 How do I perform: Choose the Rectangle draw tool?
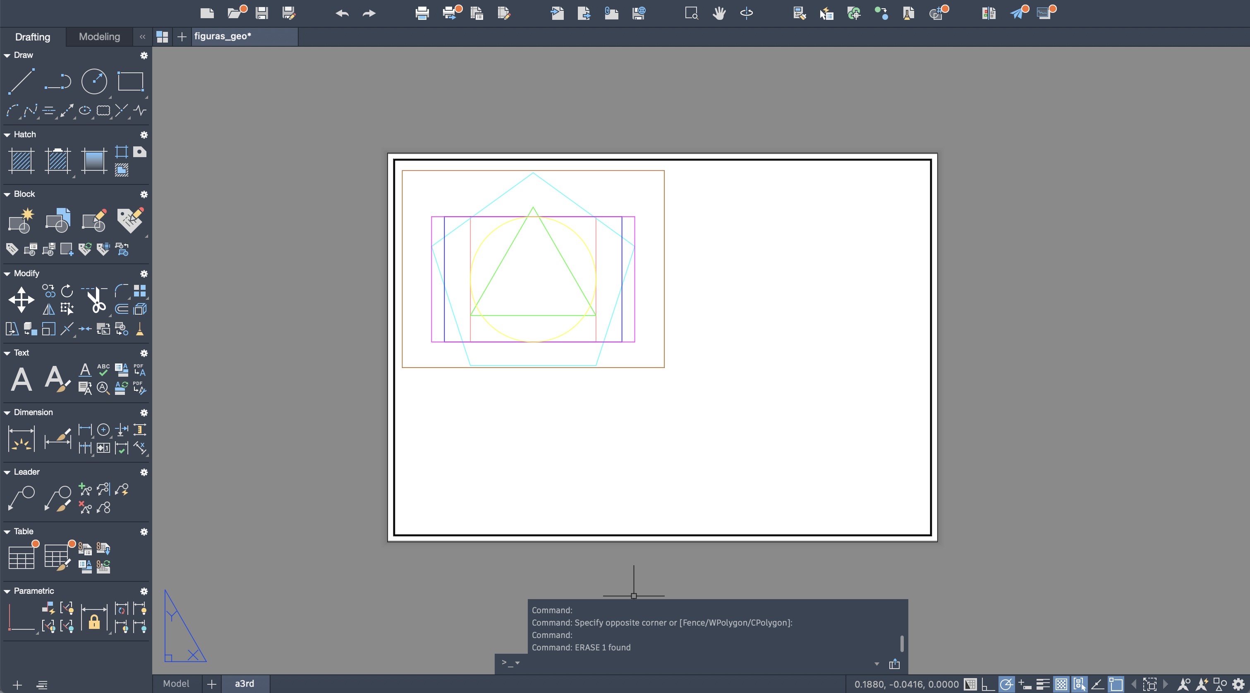click(131, 81)
